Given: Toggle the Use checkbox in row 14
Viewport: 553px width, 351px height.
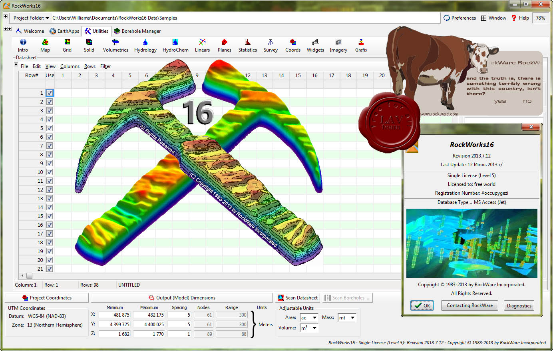Looking at the screenshot, I should [x=50, y=207].
